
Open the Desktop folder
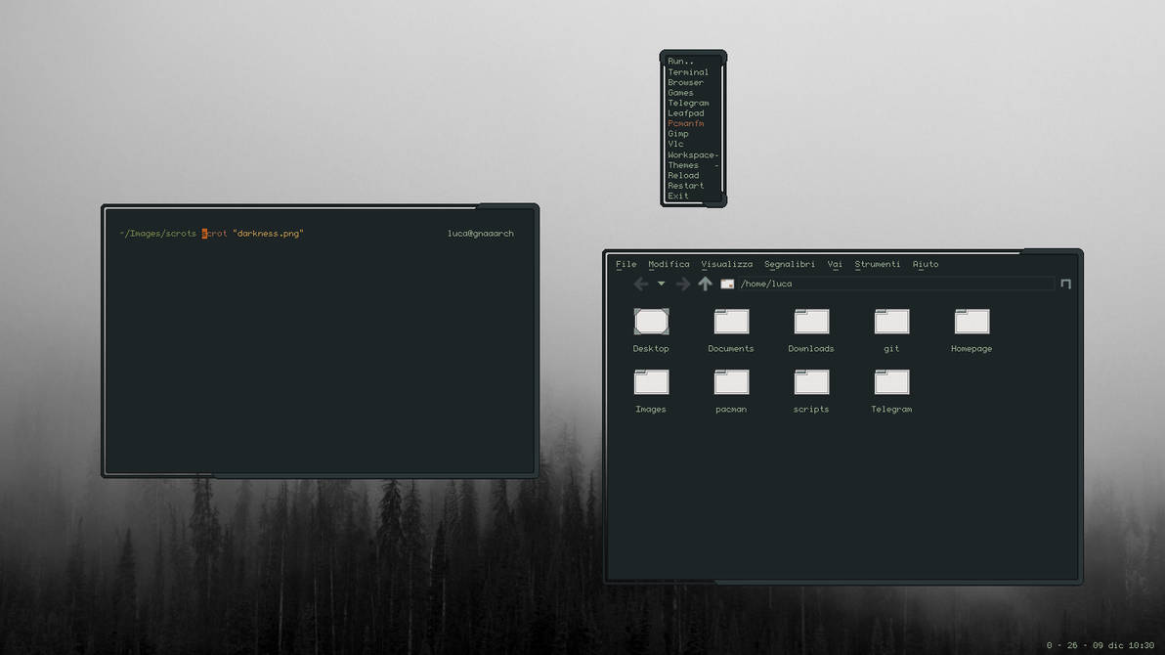coord(650,321)
